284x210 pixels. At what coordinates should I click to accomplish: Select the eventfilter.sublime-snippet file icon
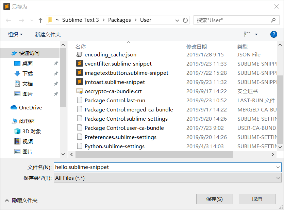click(79, 64)
